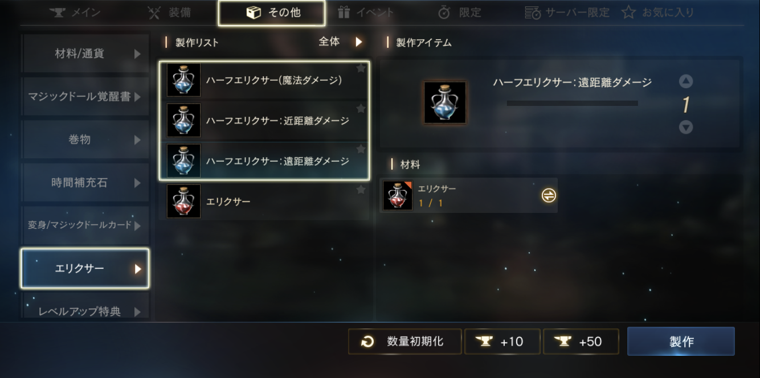This screenshot has width=760, height=378.
Task: Select ハーフエリクサー(魔法ダメージ) potion icon
Action: pyautogui.click(x=183, y=80)
